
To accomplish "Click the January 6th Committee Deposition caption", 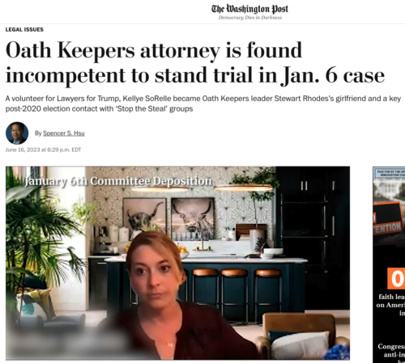I will 118,181.
